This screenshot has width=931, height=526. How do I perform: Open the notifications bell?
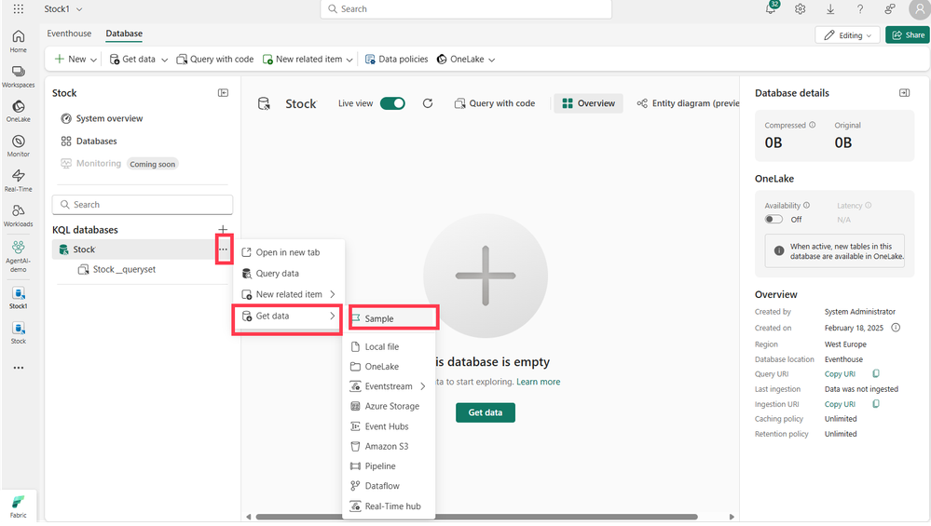pyautogui.click(x=771, y=9)
